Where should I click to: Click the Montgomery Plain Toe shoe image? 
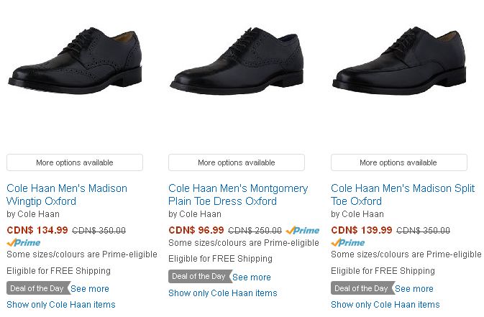pos(236,62)
